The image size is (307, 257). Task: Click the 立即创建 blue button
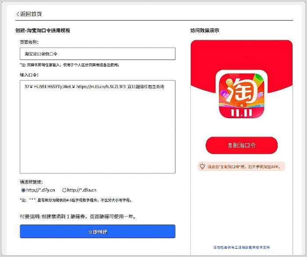[x=97, y=232]
